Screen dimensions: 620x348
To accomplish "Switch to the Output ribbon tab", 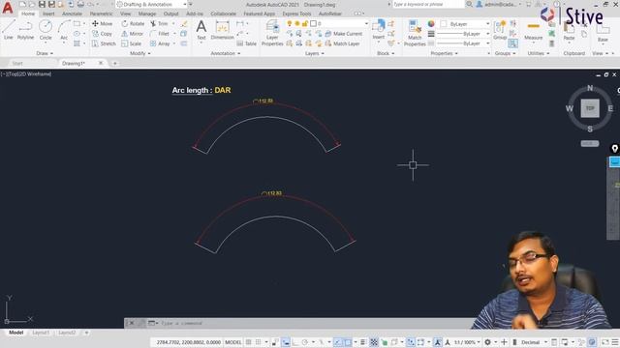I will [170, 14].
